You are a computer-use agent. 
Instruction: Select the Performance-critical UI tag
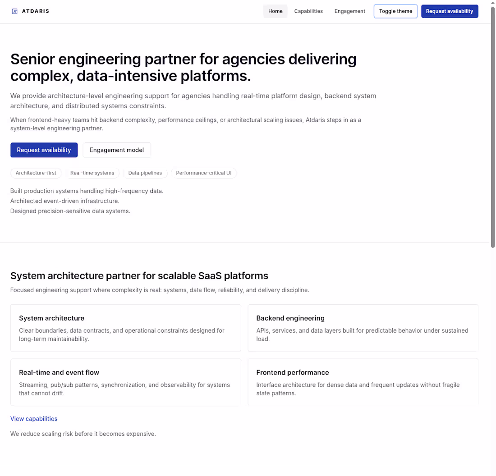point(204,173)
